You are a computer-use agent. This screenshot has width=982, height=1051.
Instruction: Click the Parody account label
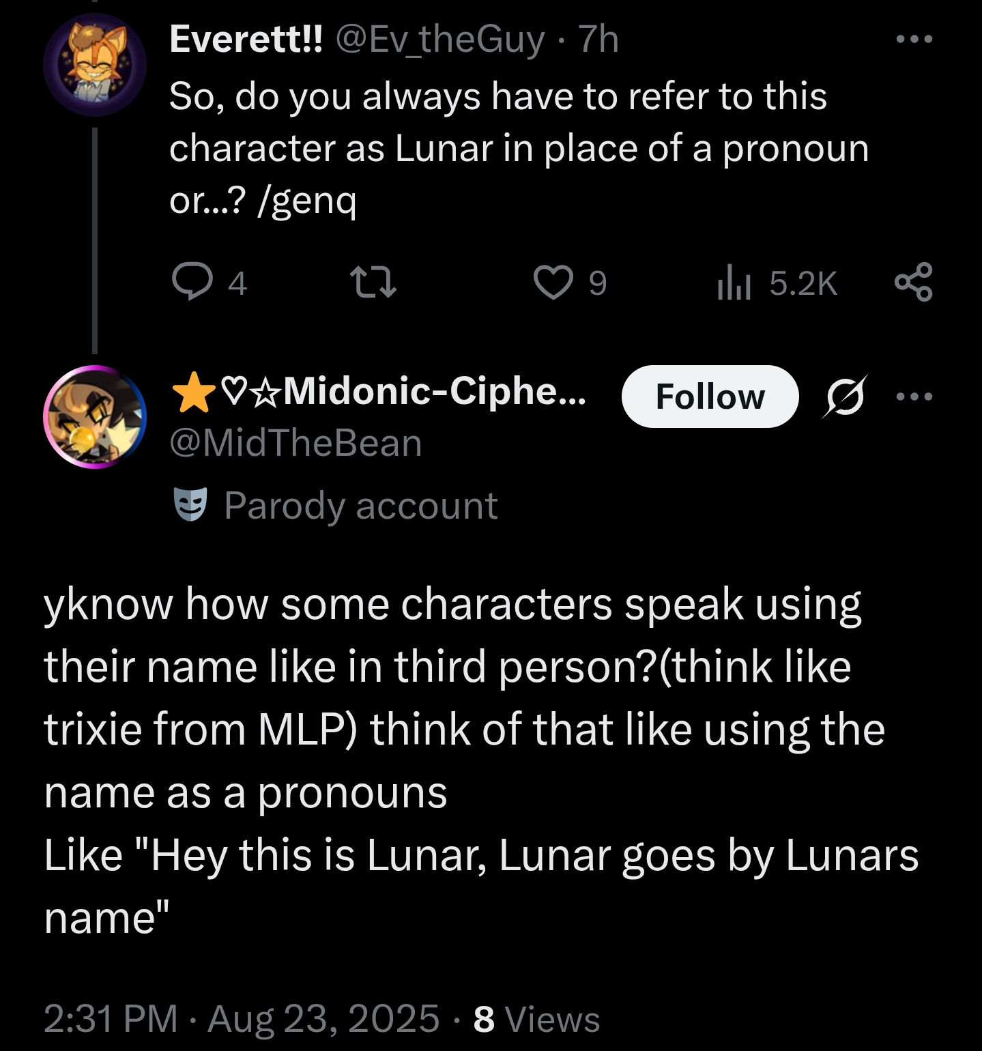(360, 506)
